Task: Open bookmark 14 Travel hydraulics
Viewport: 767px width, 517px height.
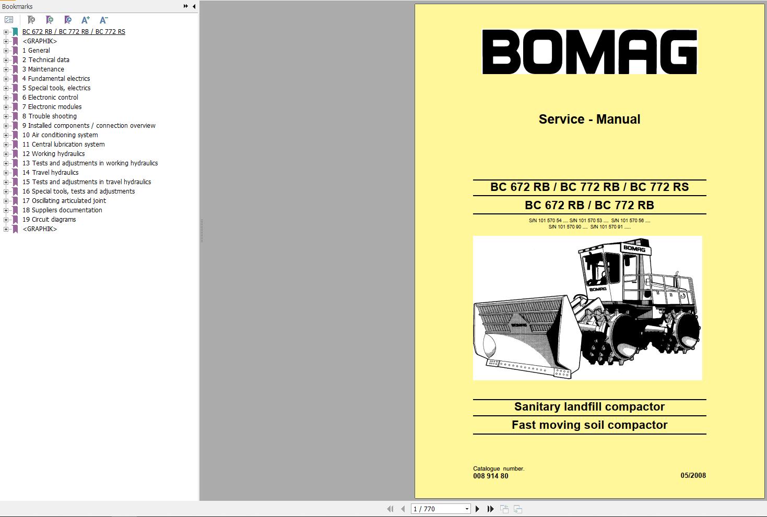Action: tap(51, 173)
